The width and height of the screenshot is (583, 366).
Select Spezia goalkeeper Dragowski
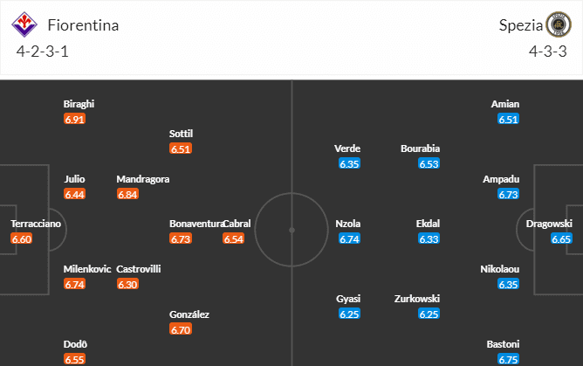tap(548, 224)
